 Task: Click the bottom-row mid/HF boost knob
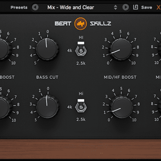tap(122, 107)
